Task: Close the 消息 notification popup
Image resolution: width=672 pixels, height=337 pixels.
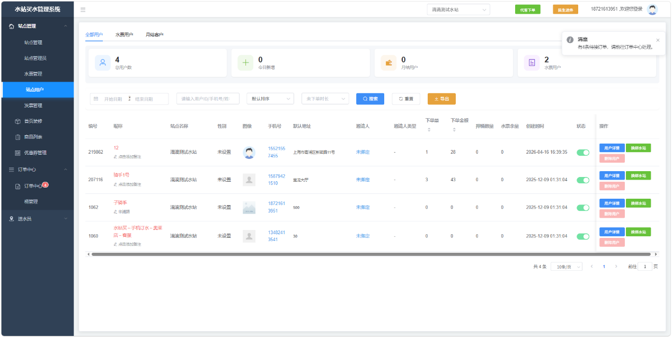Action: 658,40
